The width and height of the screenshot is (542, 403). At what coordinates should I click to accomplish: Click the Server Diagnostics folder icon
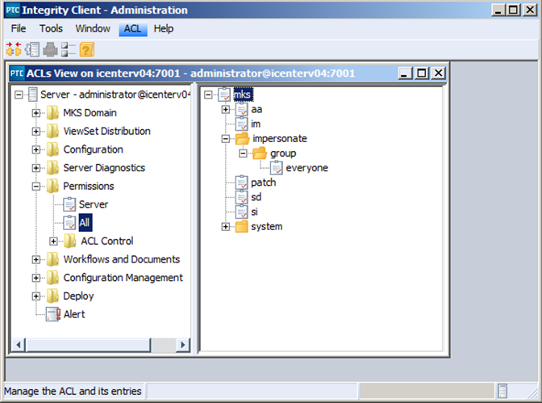[x=53, y=168]
